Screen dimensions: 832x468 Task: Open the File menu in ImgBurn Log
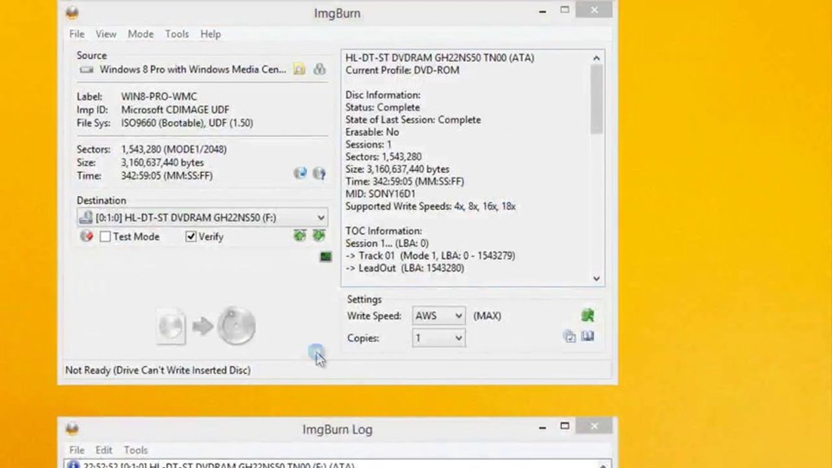point(77,450)
